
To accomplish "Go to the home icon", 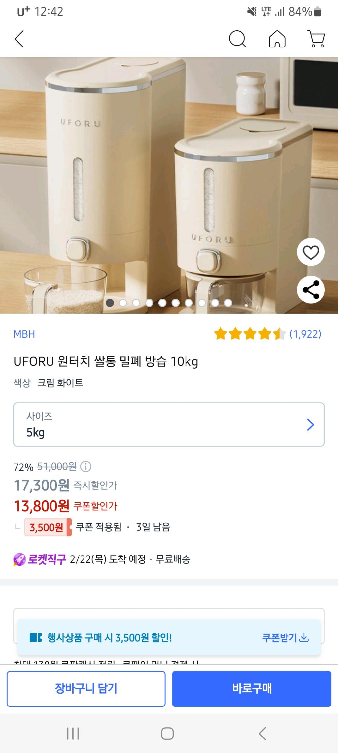I will (x=277, y=39).
